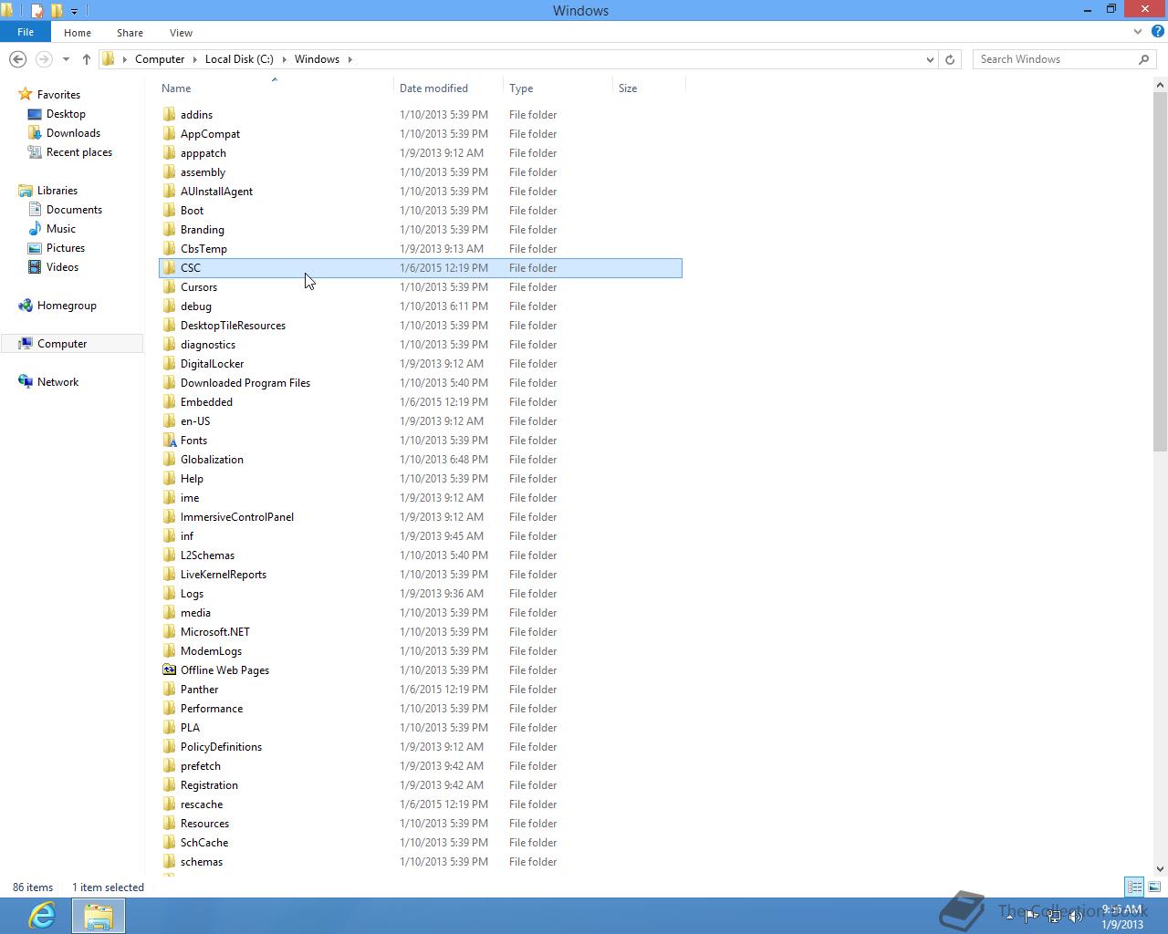The height and width of the screenshot is (934, 1168).
Task: Open the volume speaker tray icon
Action: click(1076, 917)
